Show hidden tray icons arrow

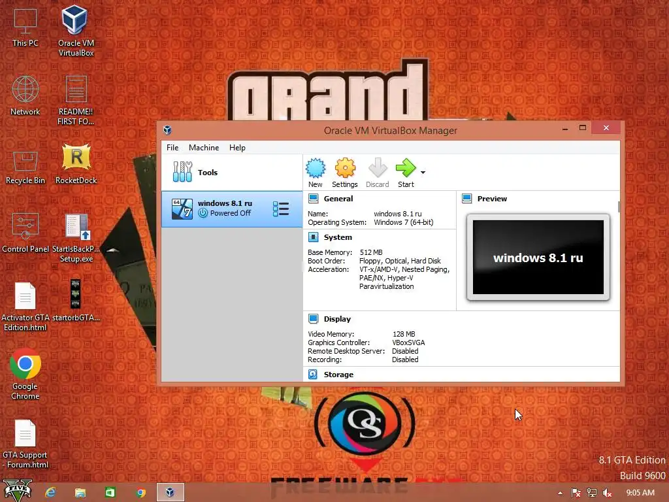560,493
